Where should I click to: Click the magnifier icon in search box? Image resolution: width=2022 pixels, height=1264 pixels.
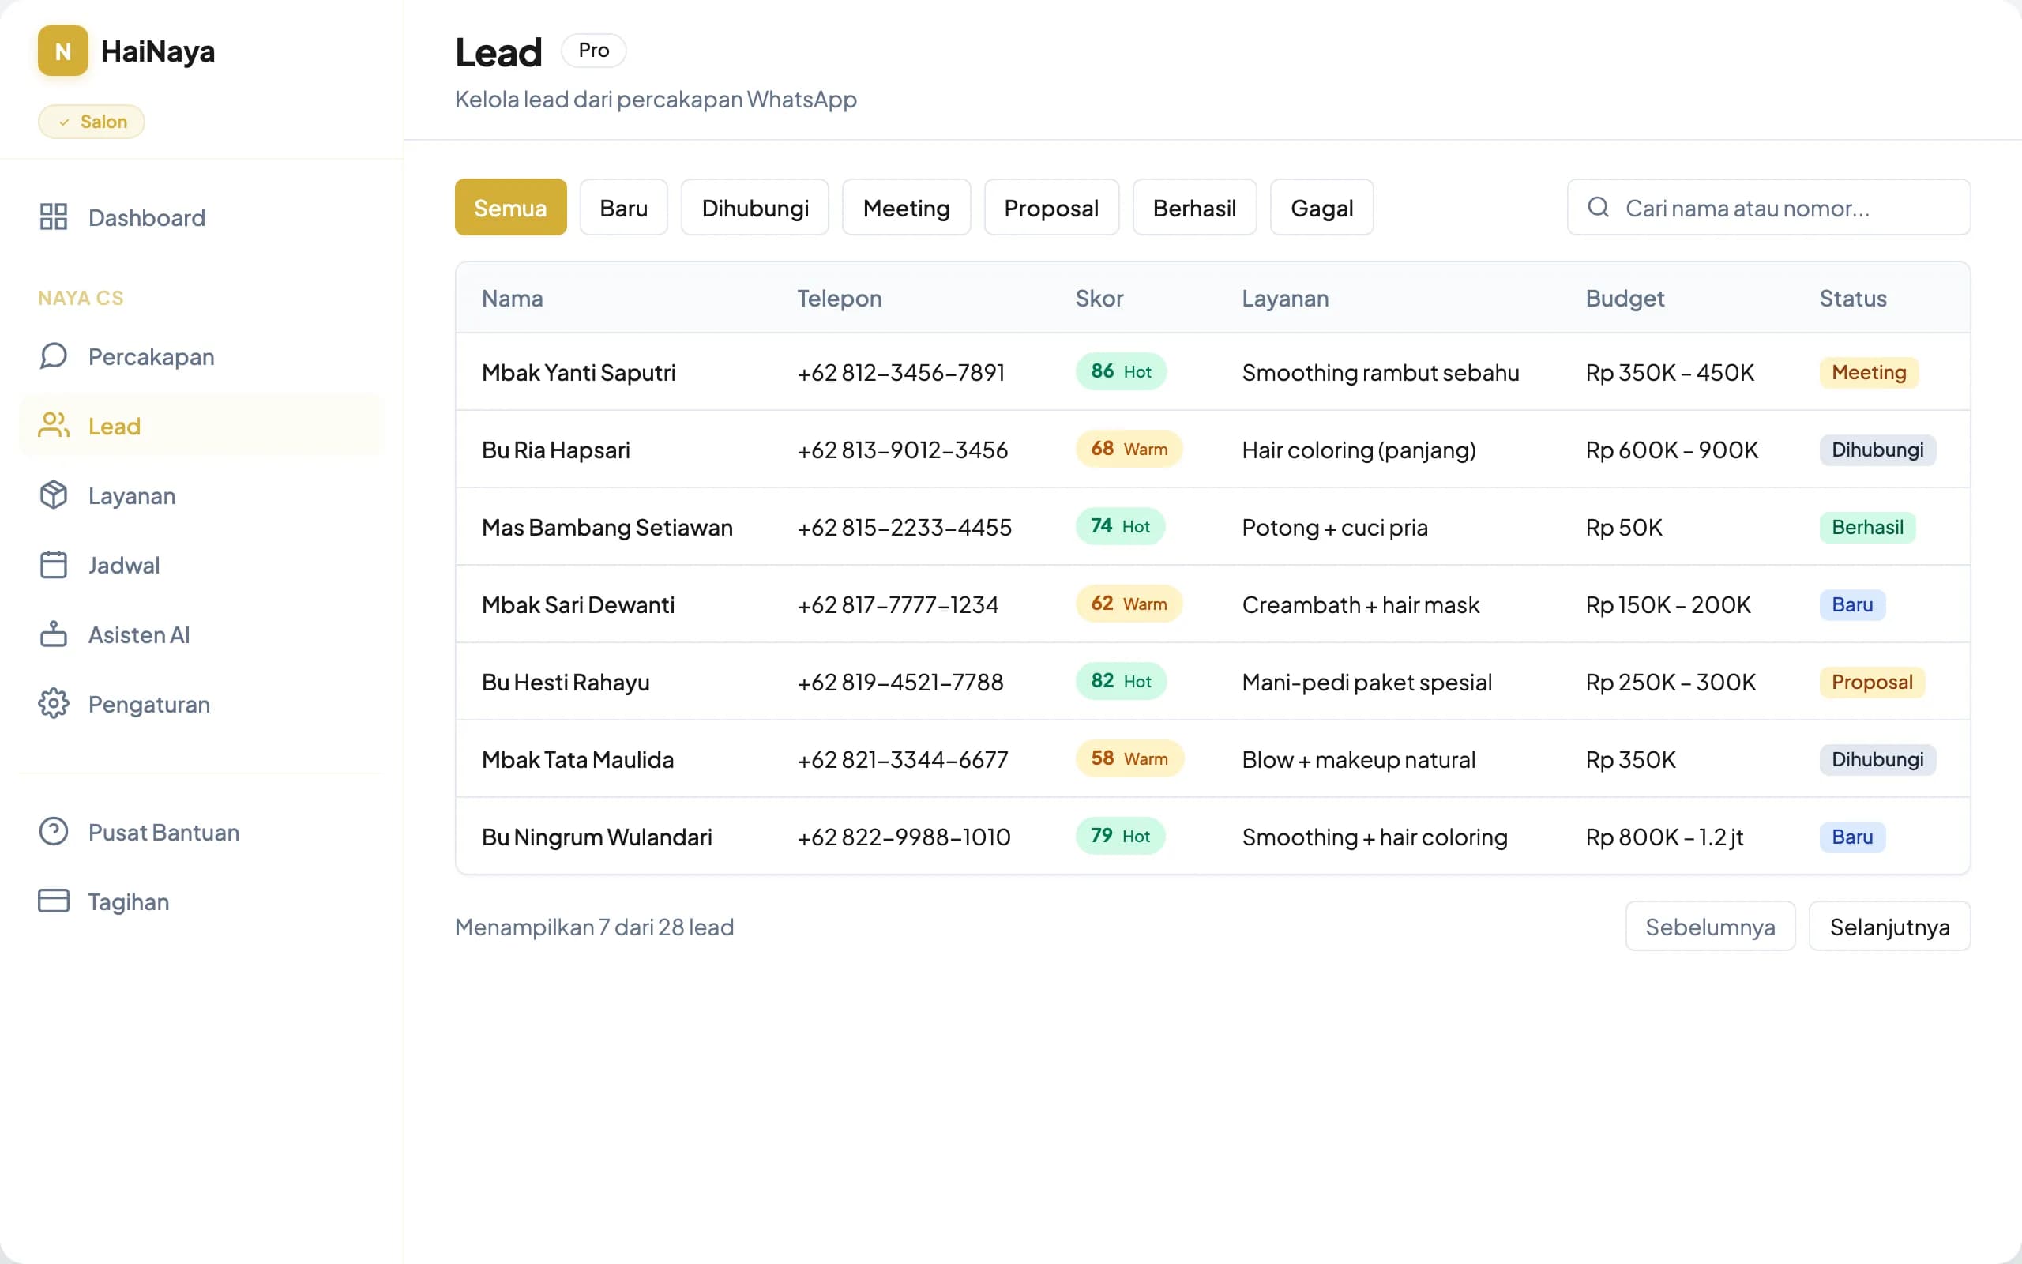click(x=1598, y=206)
